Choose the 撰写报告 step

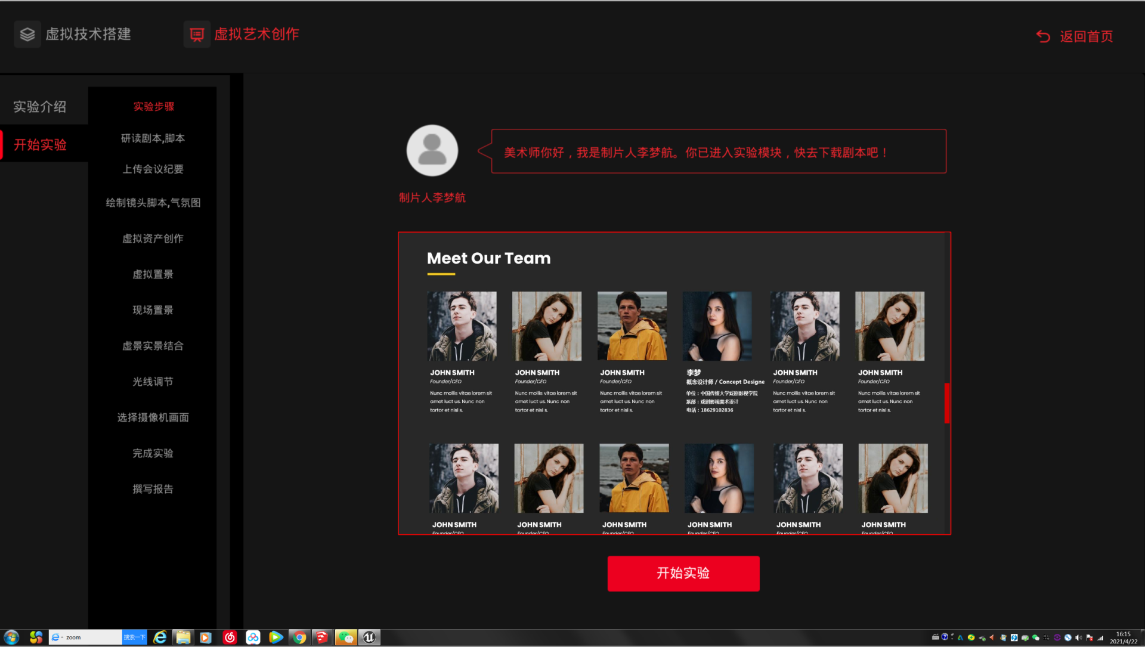[153, 489]
